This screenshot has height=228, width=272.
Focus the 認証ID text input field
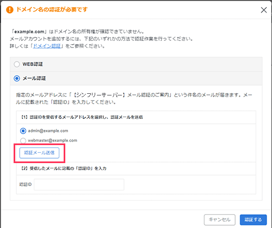(x=79, y=184)
